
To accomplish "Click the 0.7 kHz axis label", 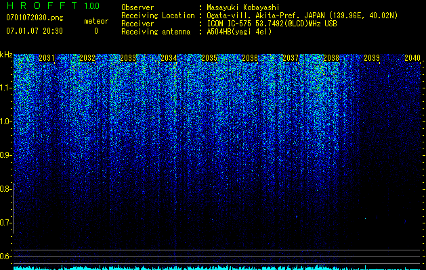I will (x=5, y=223).
